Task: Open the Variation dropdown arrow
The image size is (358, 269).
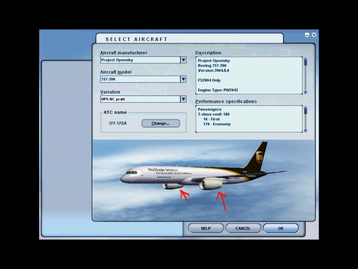Action: (x=183, y=99)
